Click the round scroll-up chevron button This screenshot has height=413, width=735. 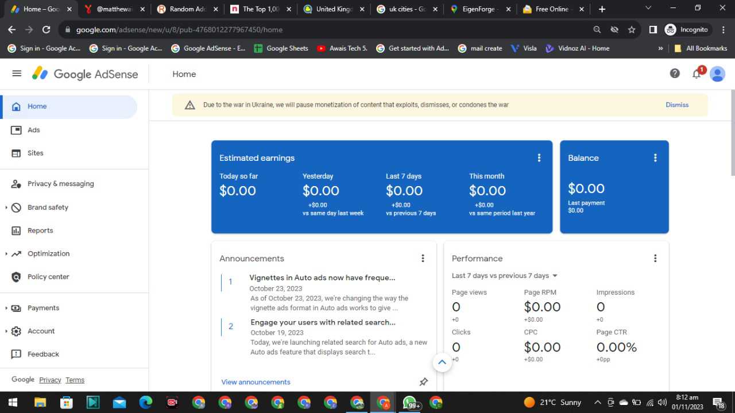pos(442,362)
